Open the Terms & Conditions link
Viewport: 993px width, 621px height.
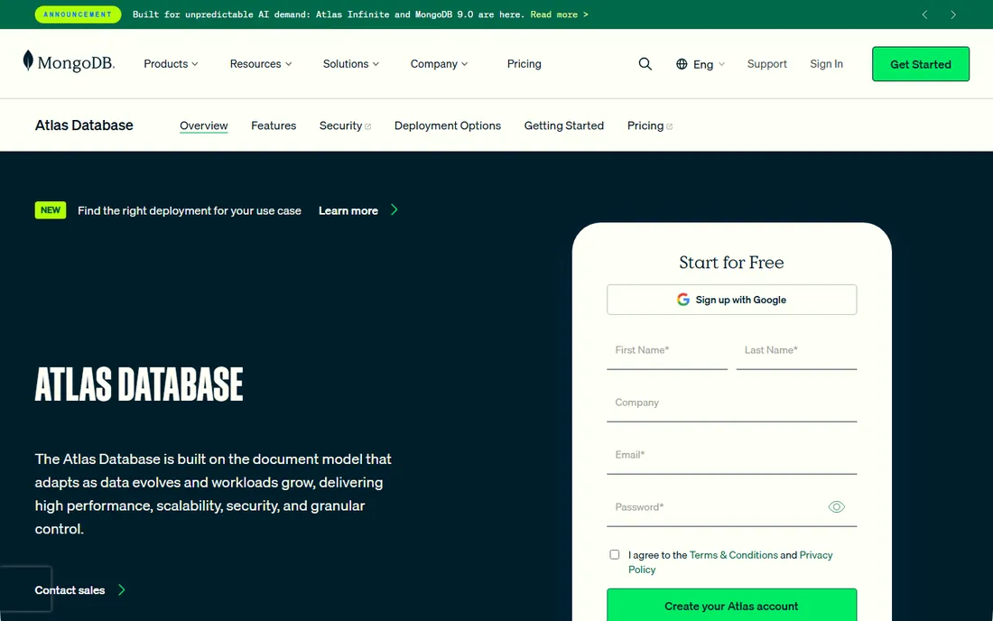733,554
